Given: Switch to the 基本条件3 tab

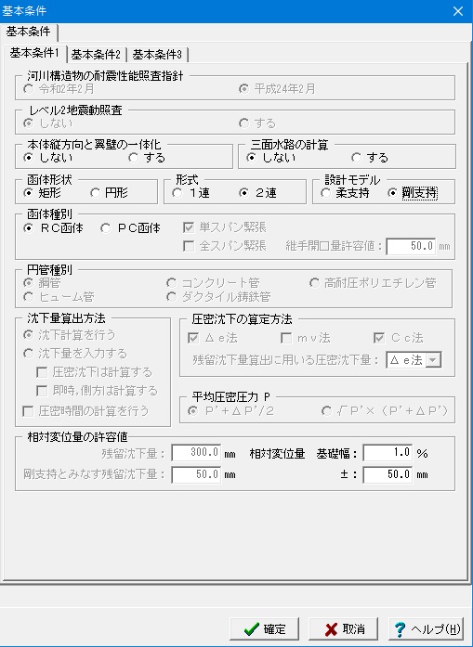Looking at the screenshot, I should tap(157, 55).
